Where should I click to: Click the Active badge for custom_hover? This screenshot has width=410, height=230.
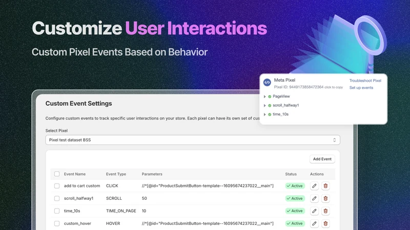(295, 223)
